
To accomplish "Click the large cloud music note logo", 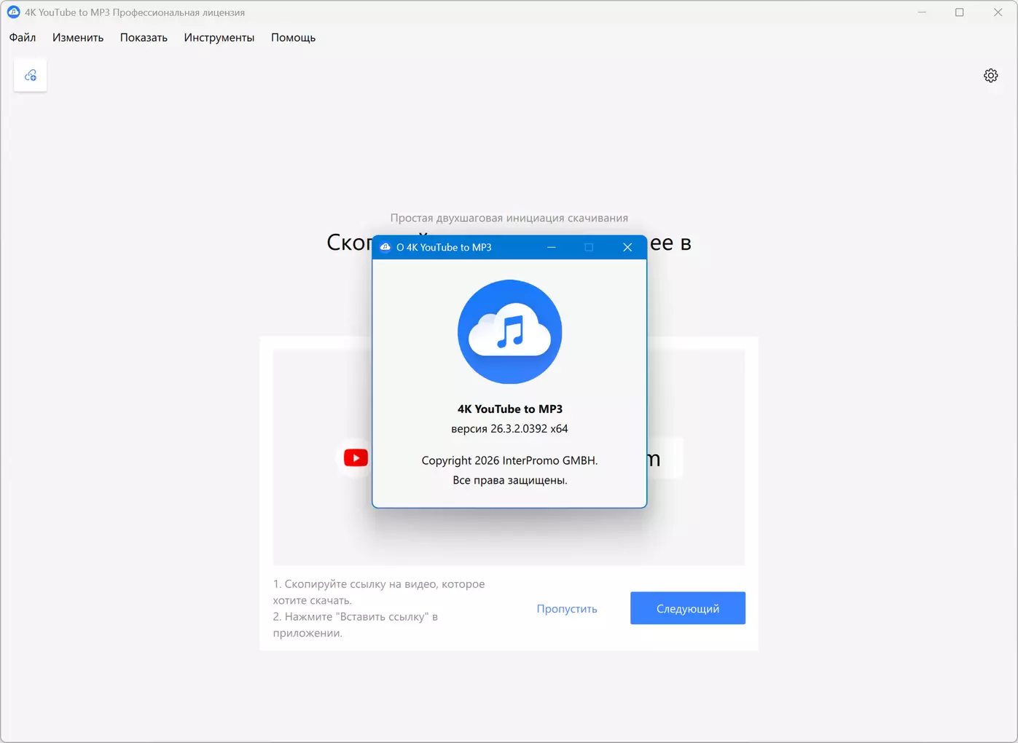I will pos(509,331).
